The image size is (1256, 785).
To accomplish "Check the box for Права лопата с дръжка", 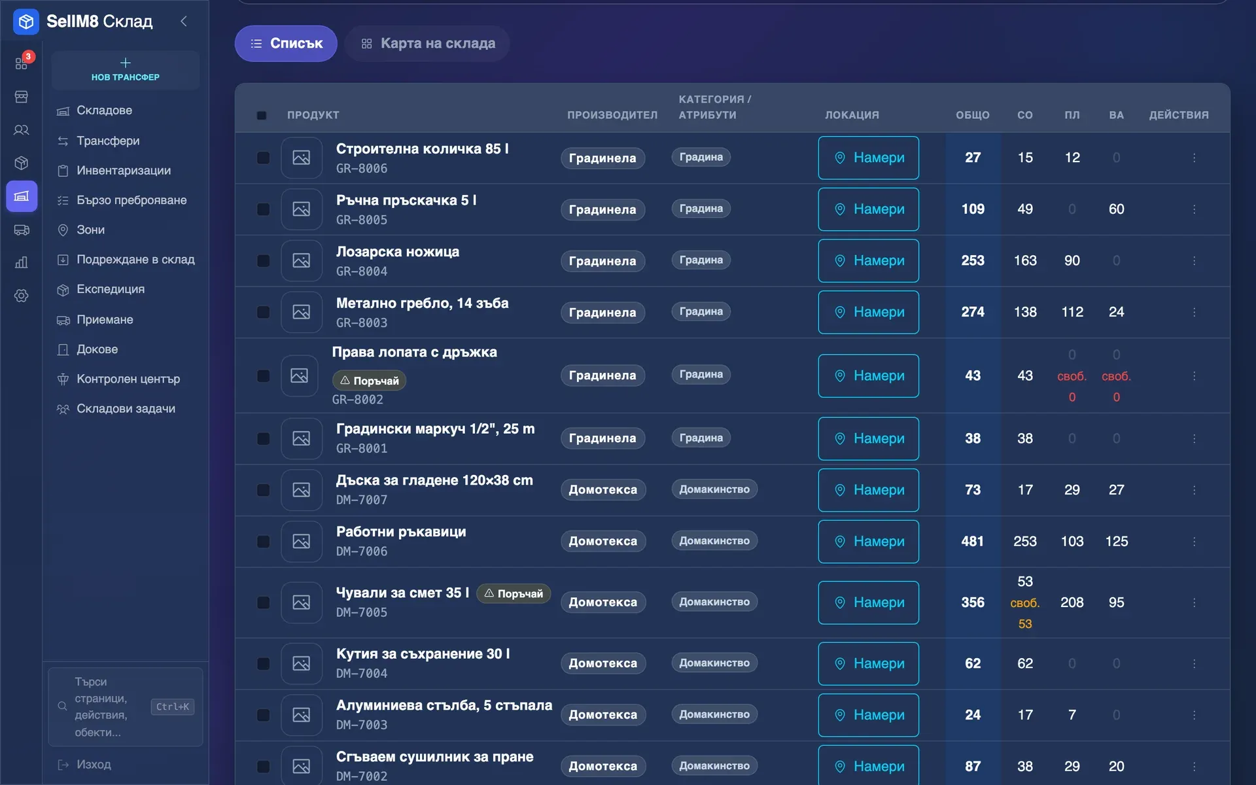I will coord(263,375).
